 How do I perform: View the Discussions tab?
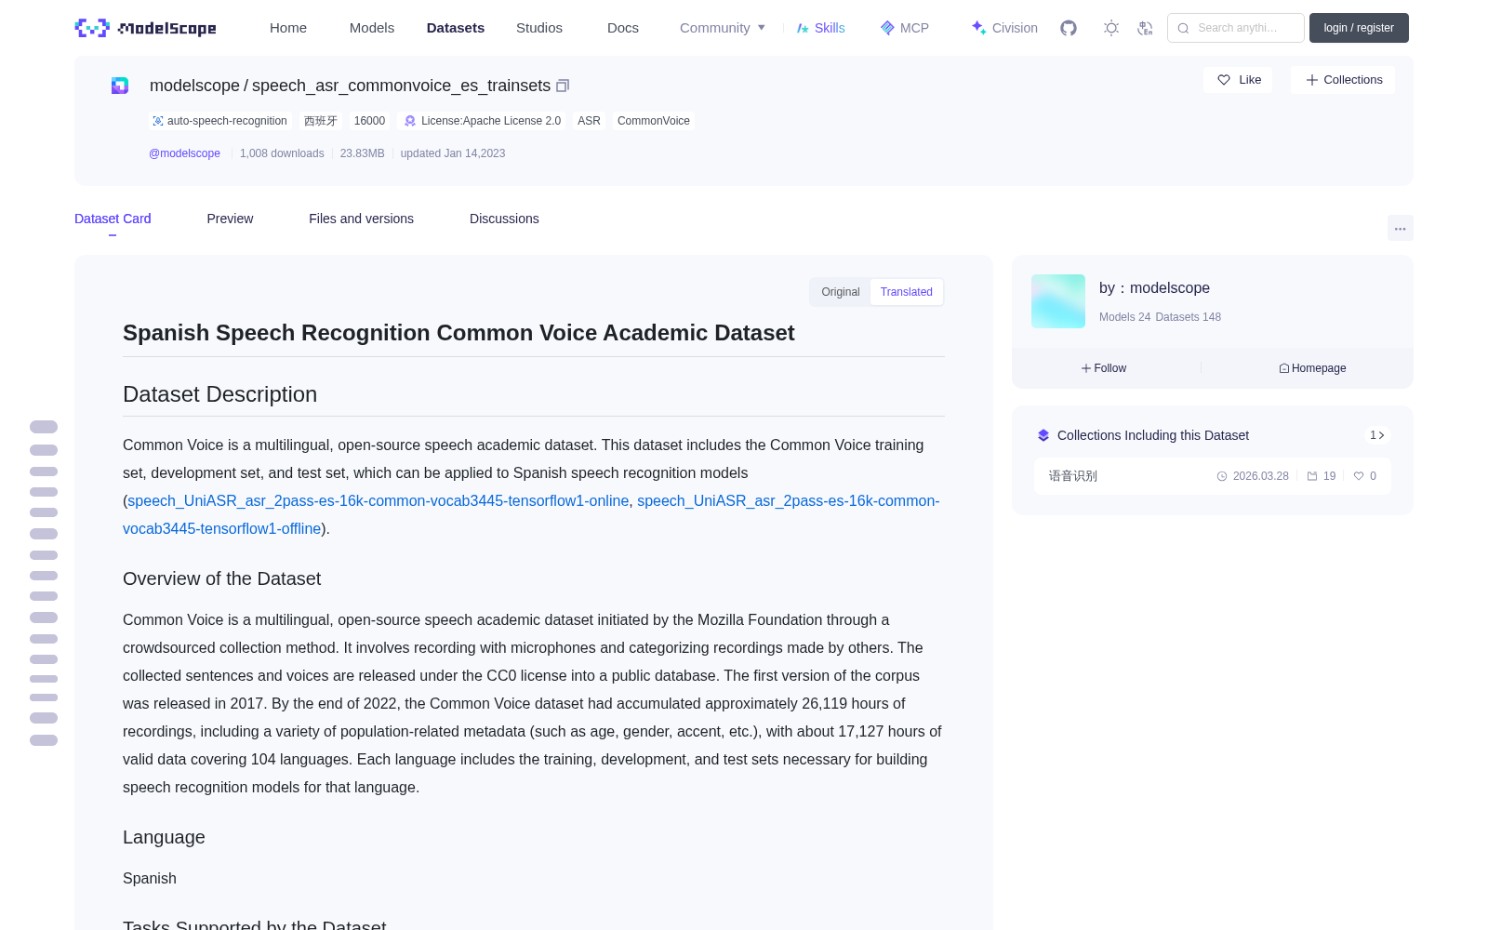click(504, 219)
